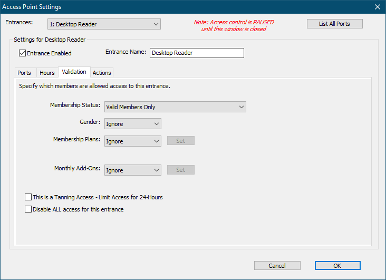Viewport: 386px width, 280px height.
Task: Click the Access Point Settings title bar
Action: [158, 7]
